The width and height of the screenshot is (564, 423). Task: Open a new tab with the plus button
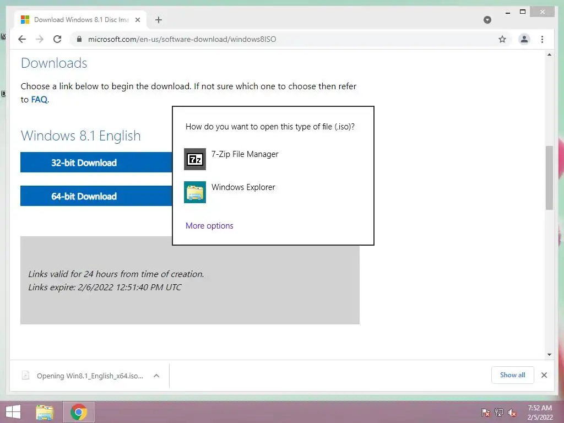[159, 20]
